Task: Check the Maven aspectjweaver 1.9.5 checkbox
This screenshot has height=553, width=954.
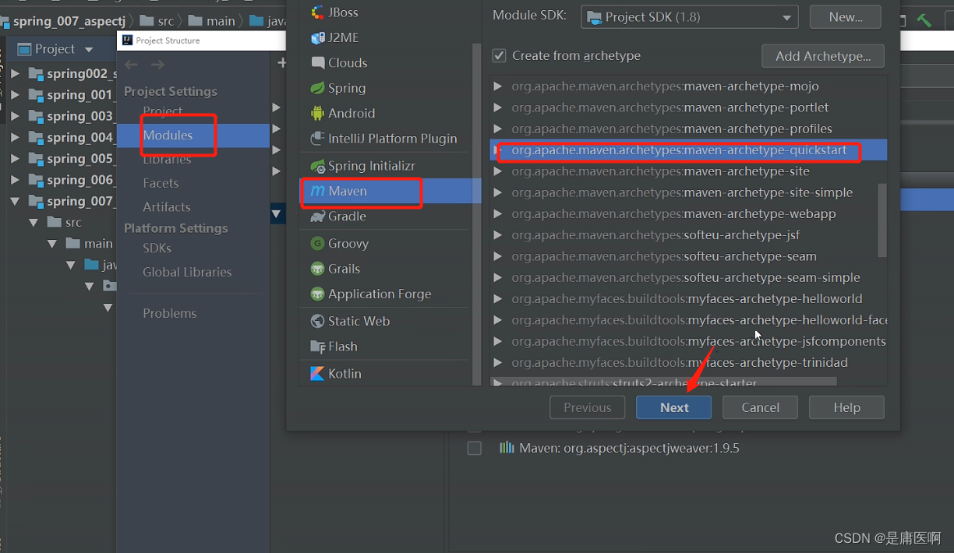Action: pos(474,449)
